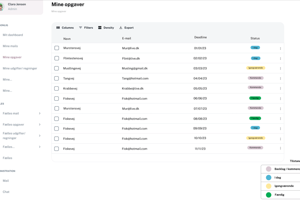Viewport: 300px width, 200px height.
Task: Expand the Fælles udgifter/regninger chevron
Action: point(39,136)
